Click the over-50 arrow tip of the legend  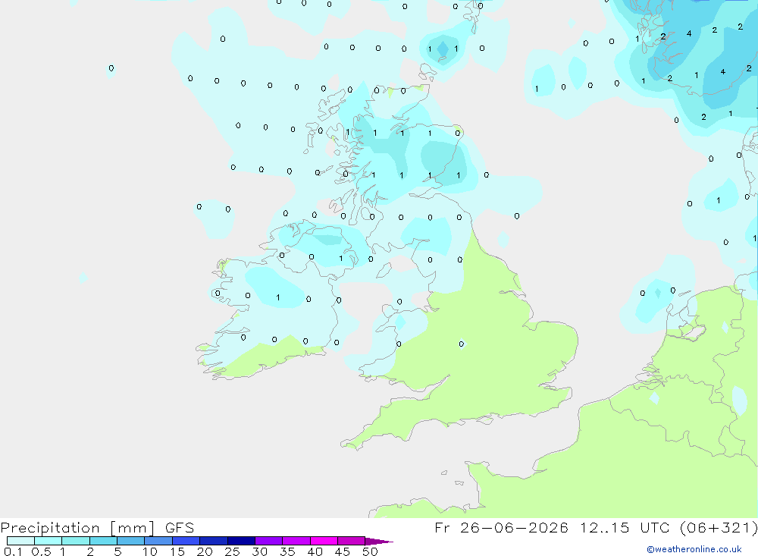[379, 541]
